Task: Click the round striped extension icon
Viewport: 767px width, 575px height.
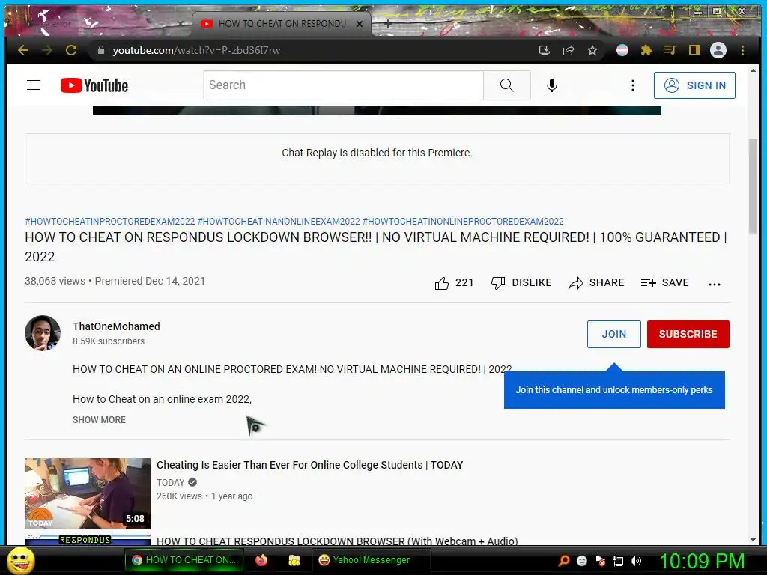Action: 622,50
